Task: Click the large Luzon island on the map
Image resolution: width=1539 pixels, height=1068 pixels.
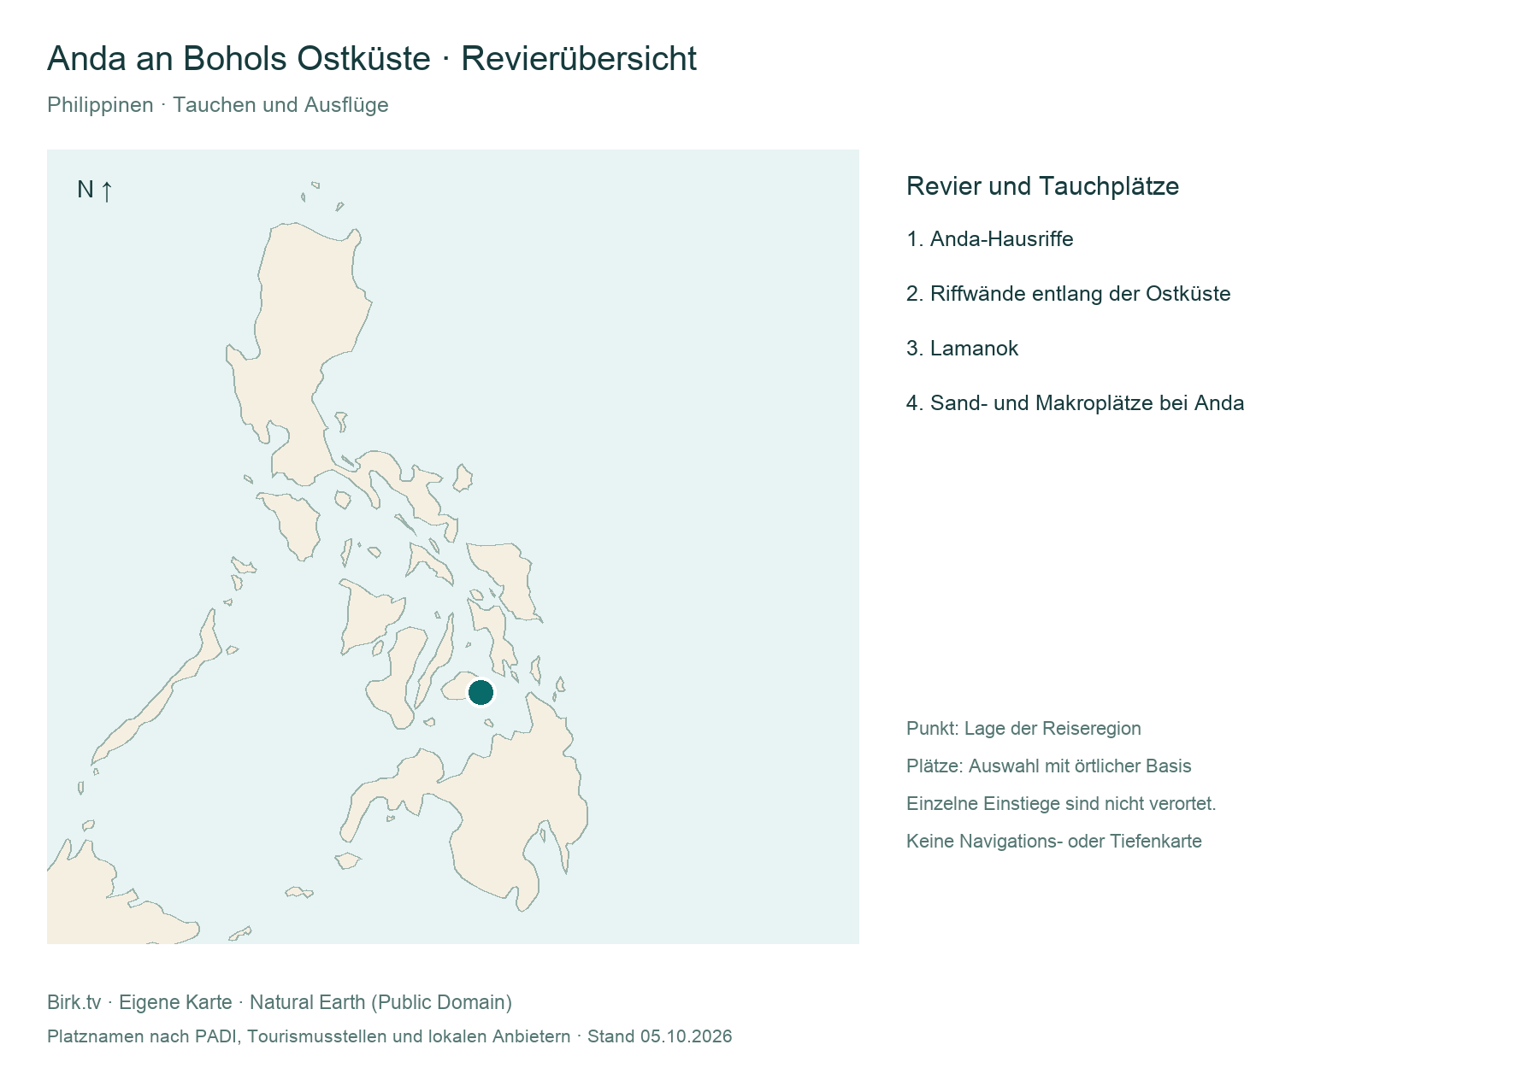Action: 299,342
